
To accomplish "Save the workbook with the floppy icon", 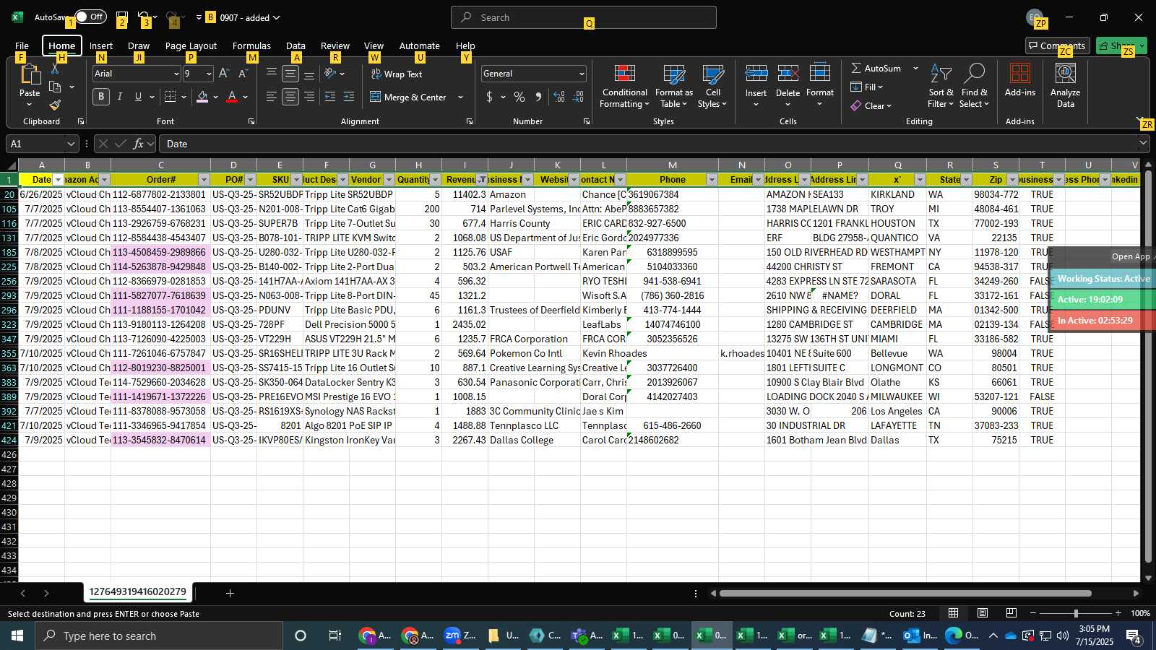I will 121,17.
